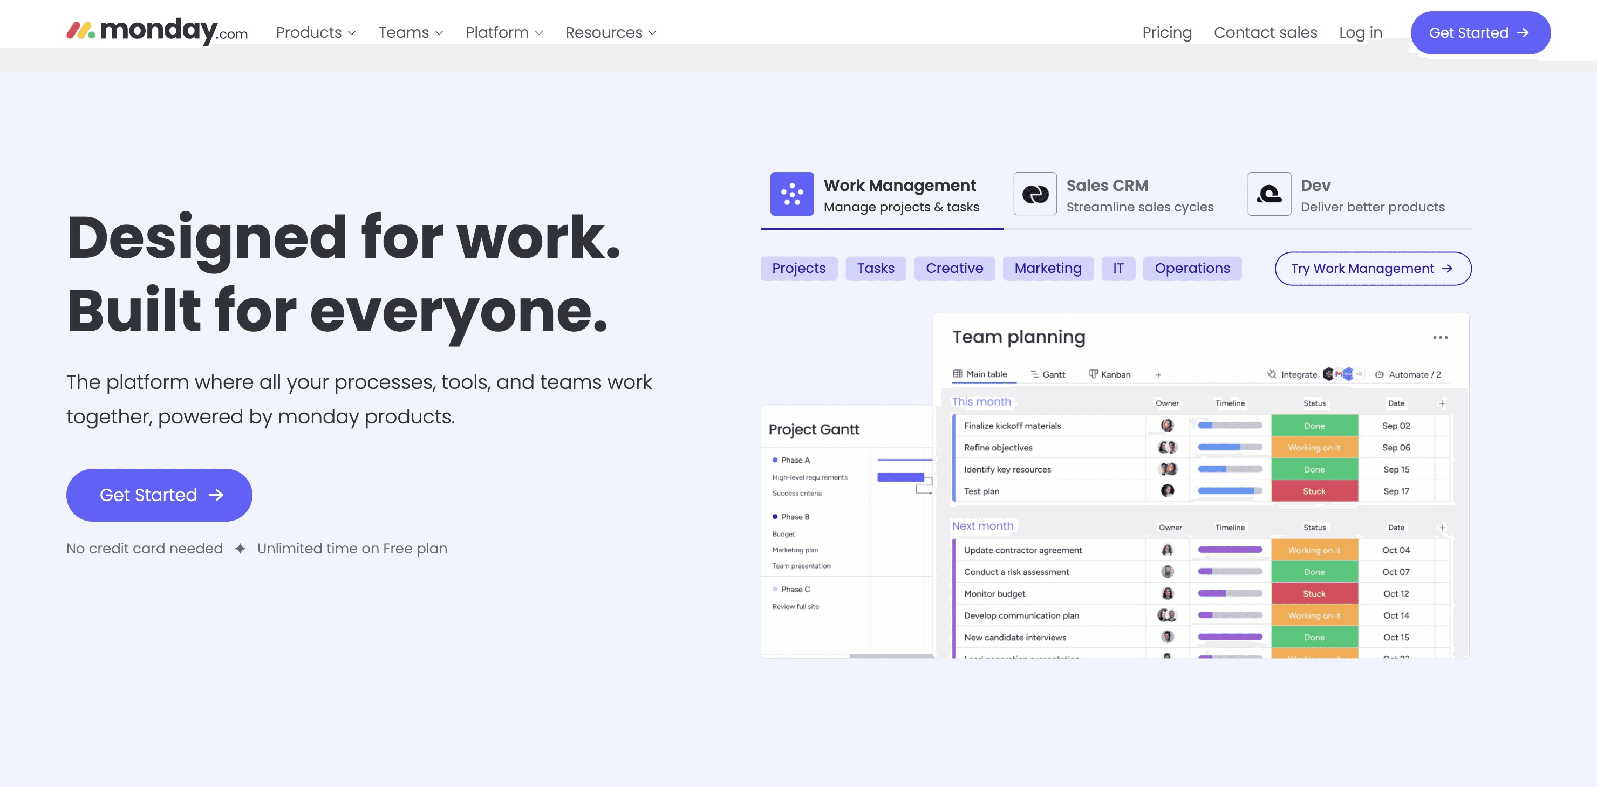
Task: Expand the Products menu
Action: tap(316, 32)
